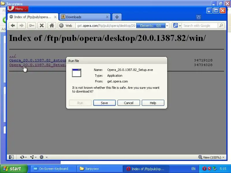The height and width of the screenshot is (173, 231).
Task: Restore the Загрузки window behind Opera
Action: (x=221, y=3)
